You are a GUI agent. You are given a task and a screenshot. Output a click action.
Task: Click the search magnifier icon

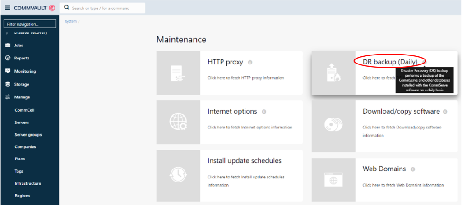67,8
